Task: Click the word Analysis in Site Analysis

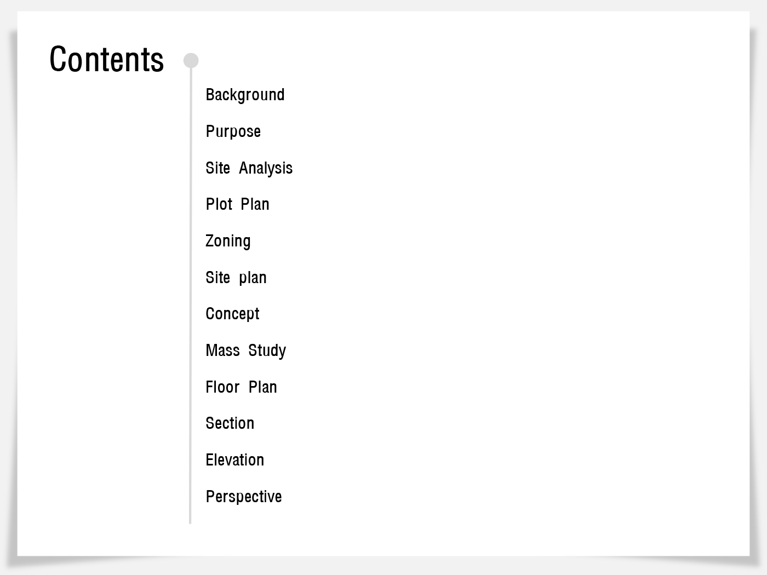Action: [266, 168]
